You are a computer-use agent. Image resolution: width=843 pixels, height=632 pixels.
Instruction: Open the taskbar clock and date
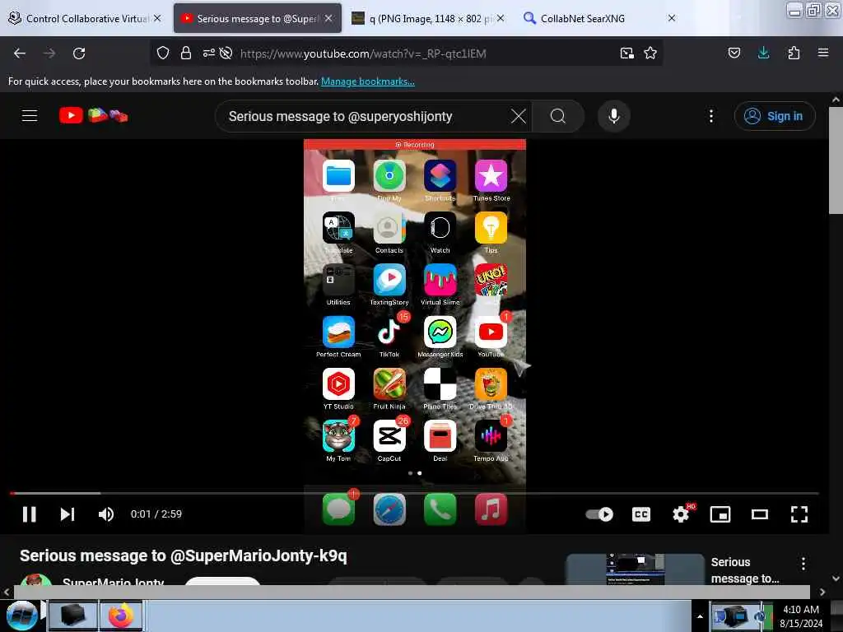tap(801, 616)
